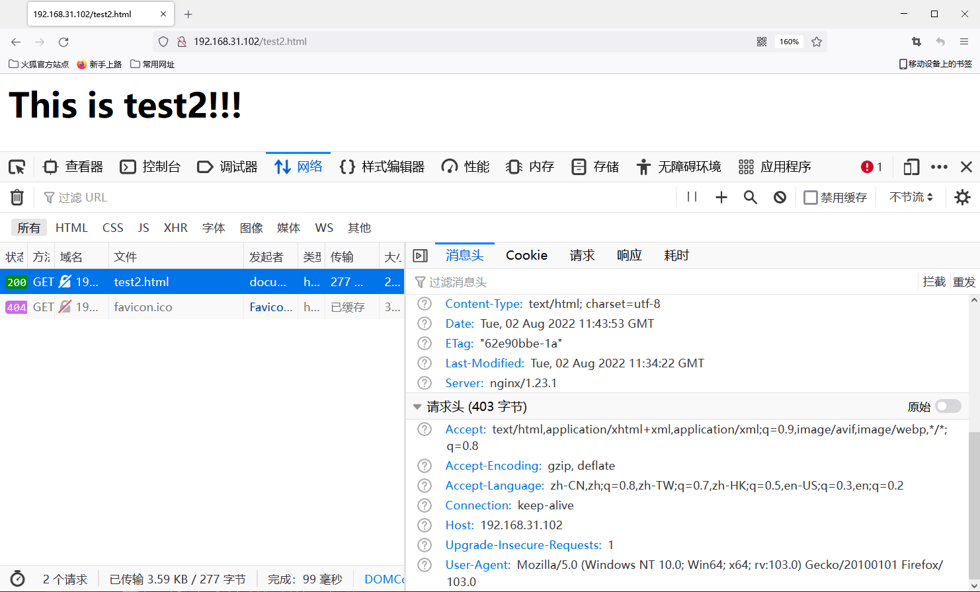
Task: Open the Firefox application menu
Action: tap(964, 41)
